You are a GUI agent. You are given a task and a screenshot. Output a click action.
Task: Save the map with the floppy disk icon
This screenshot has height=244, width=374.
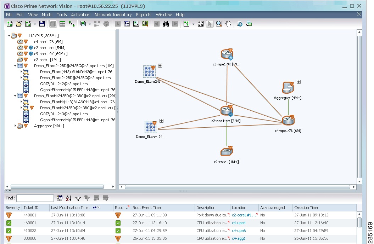click(x=42, y=24)
